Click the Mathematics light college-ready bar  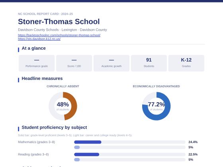tap(77, 148)
